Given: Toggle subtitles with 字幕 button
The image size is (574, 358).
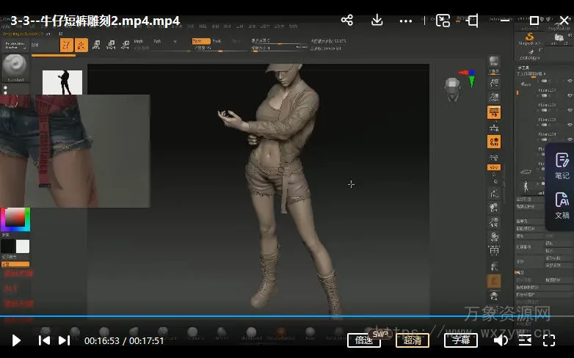Looking at the screenshot, I should point(460,340).
